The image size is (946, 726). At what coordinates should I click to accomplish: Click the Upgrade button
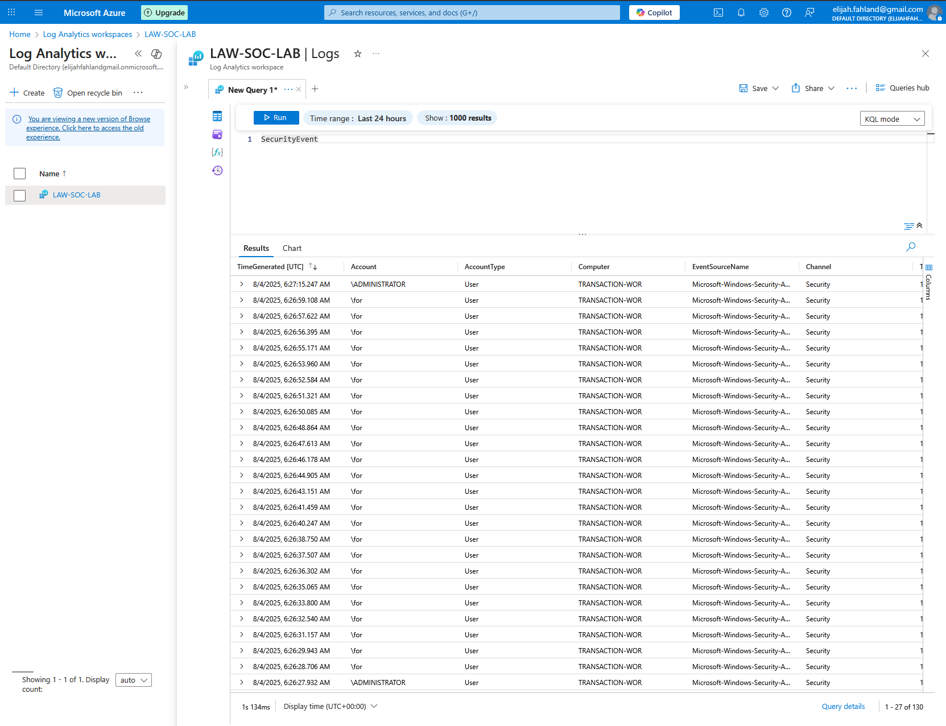coord(164,13)
